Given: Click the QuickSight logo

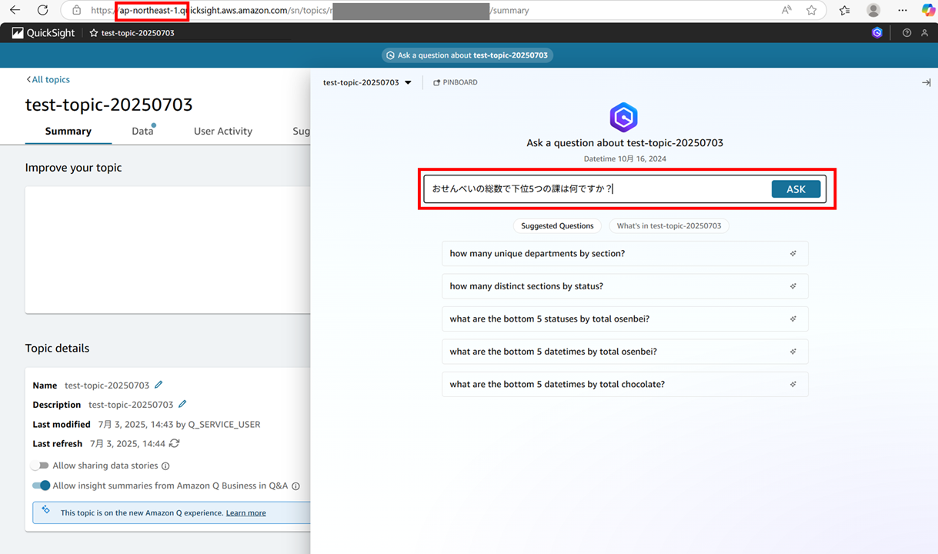Looking at the screenshot, I should (43, 33).
